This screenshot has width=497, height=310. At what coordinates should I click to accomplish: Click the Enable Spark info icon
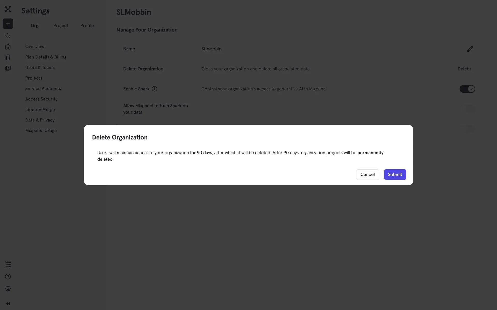tap(155, 89)
